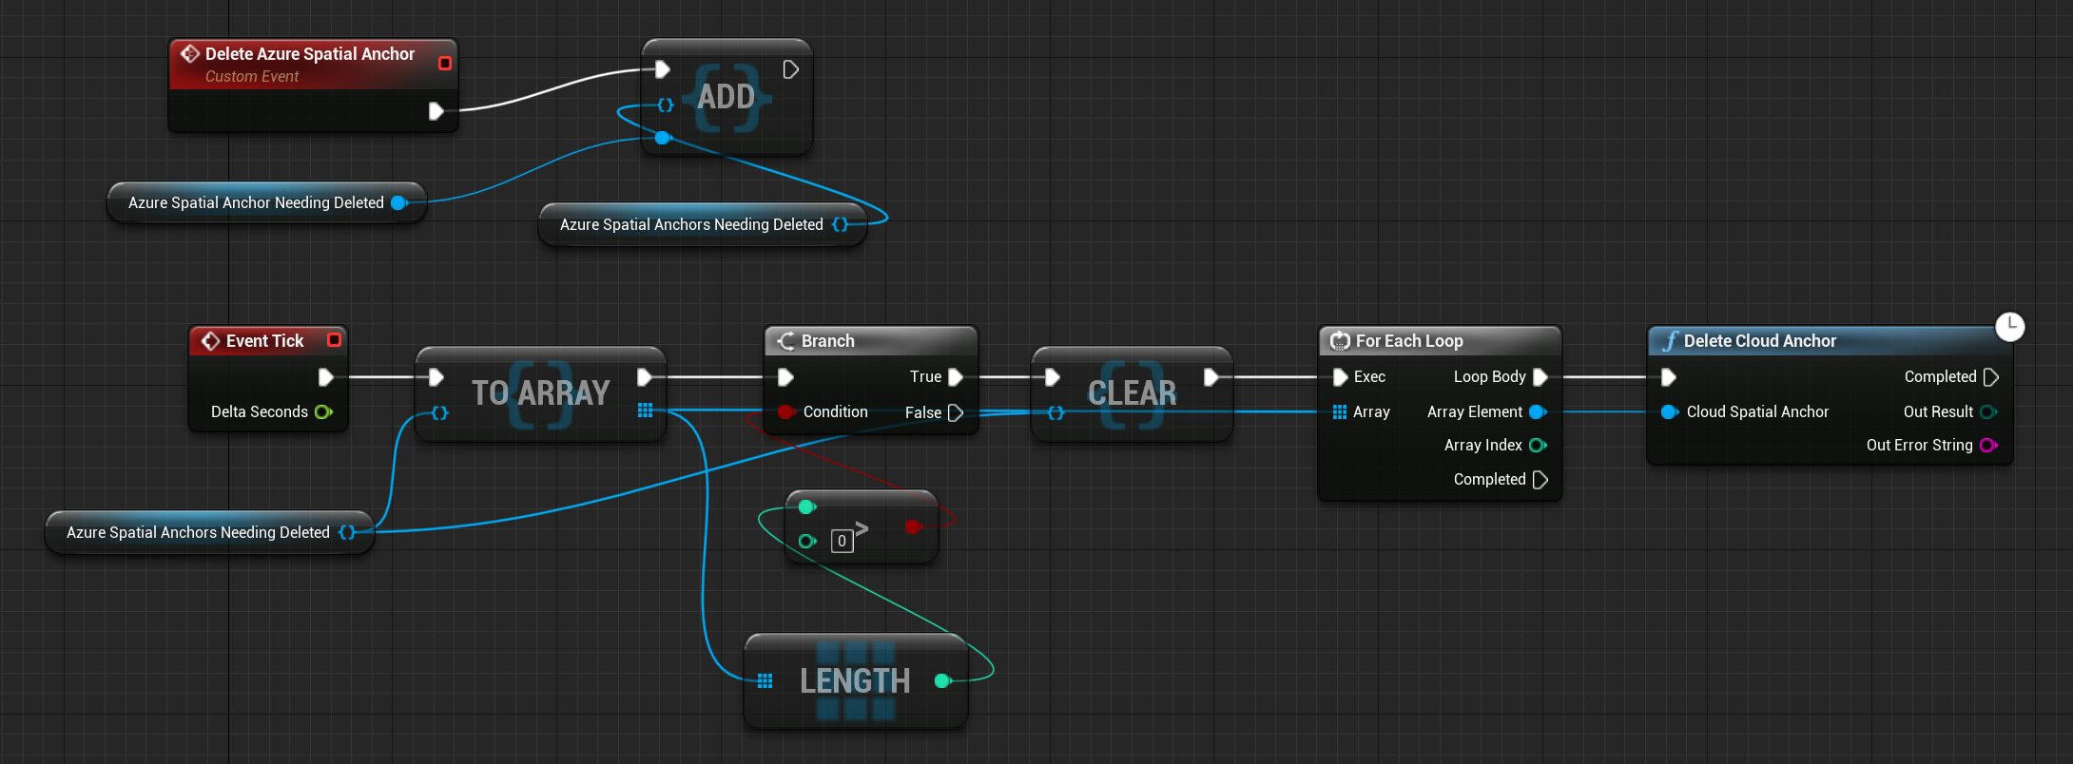This screenshot has height=764, width=2073.
Task: Click the greater-than node boolean output pin
Action: tap(913, 525)
